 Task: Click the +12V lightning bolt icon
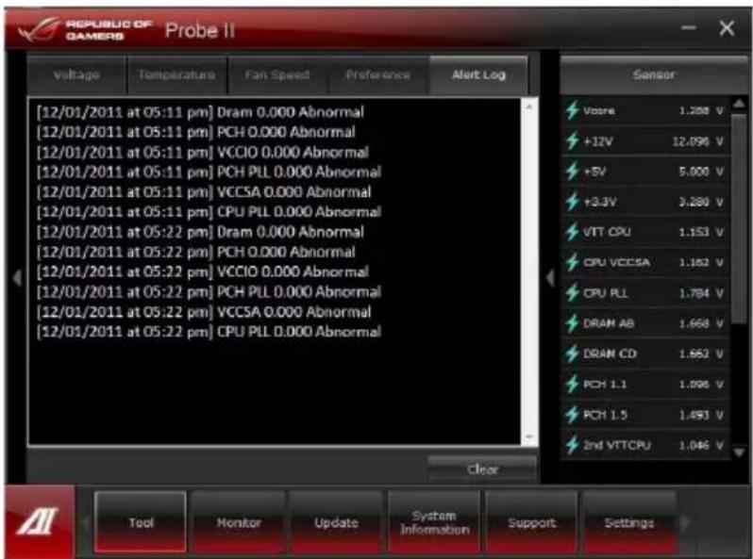click(572, 141)
